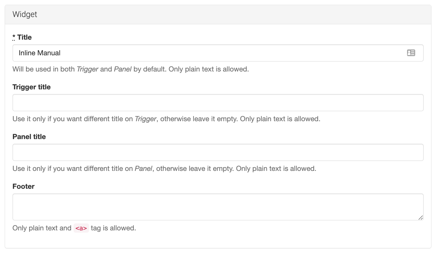
Task: Click "tag is allowed." text below Footer
Action: [x=113, y=228]
